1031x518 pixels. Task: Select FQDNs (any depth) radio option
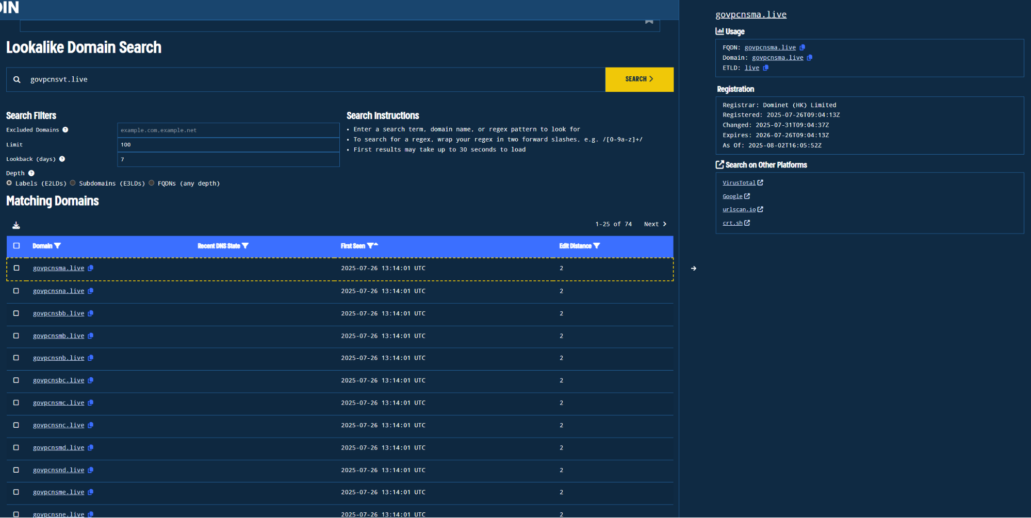(152, 183)
